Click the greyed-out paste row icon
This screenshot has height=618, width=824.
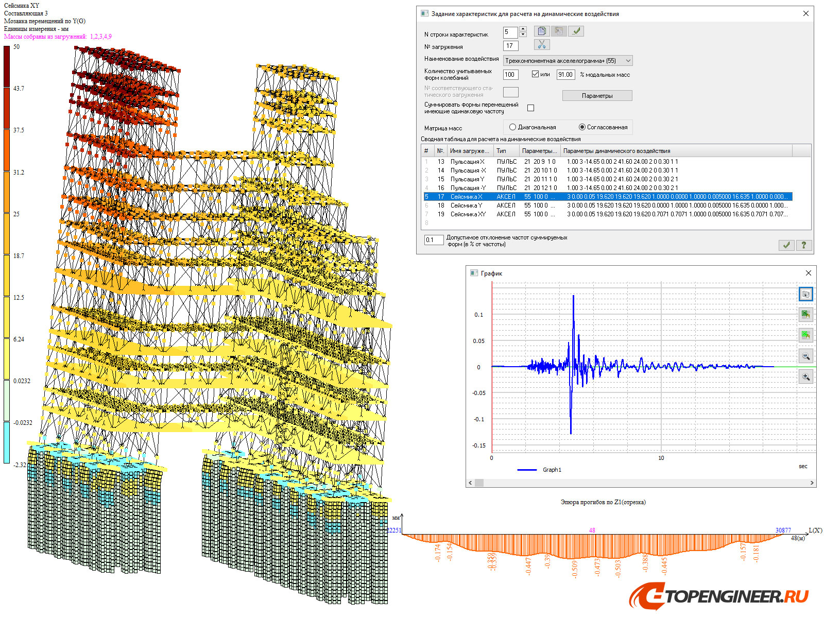(559, 31)
